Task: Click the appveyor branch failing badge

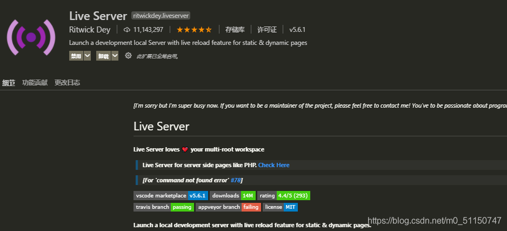Action: (x=228, y=207)
